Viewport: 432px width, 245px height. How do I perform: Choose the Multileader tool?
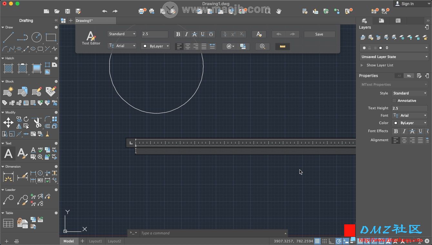click(8, 200)
